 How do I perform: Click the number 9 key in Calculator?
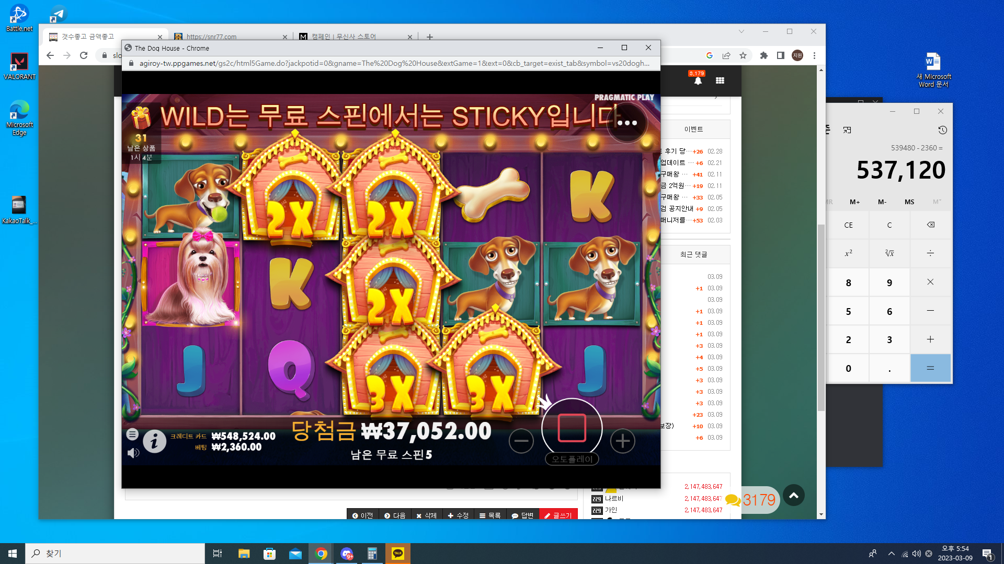(x=889, y=283)
